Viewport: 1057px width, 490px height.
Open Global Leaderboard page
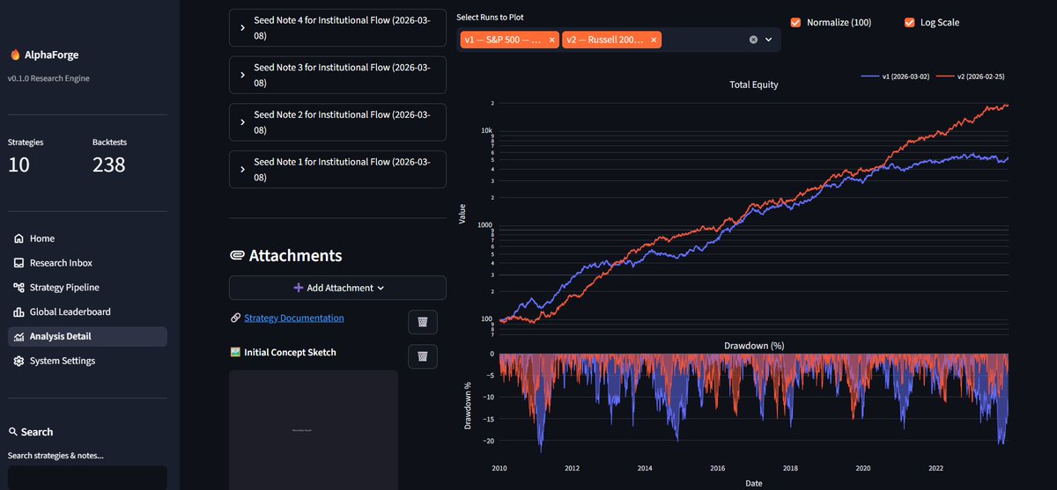(87, 312)
